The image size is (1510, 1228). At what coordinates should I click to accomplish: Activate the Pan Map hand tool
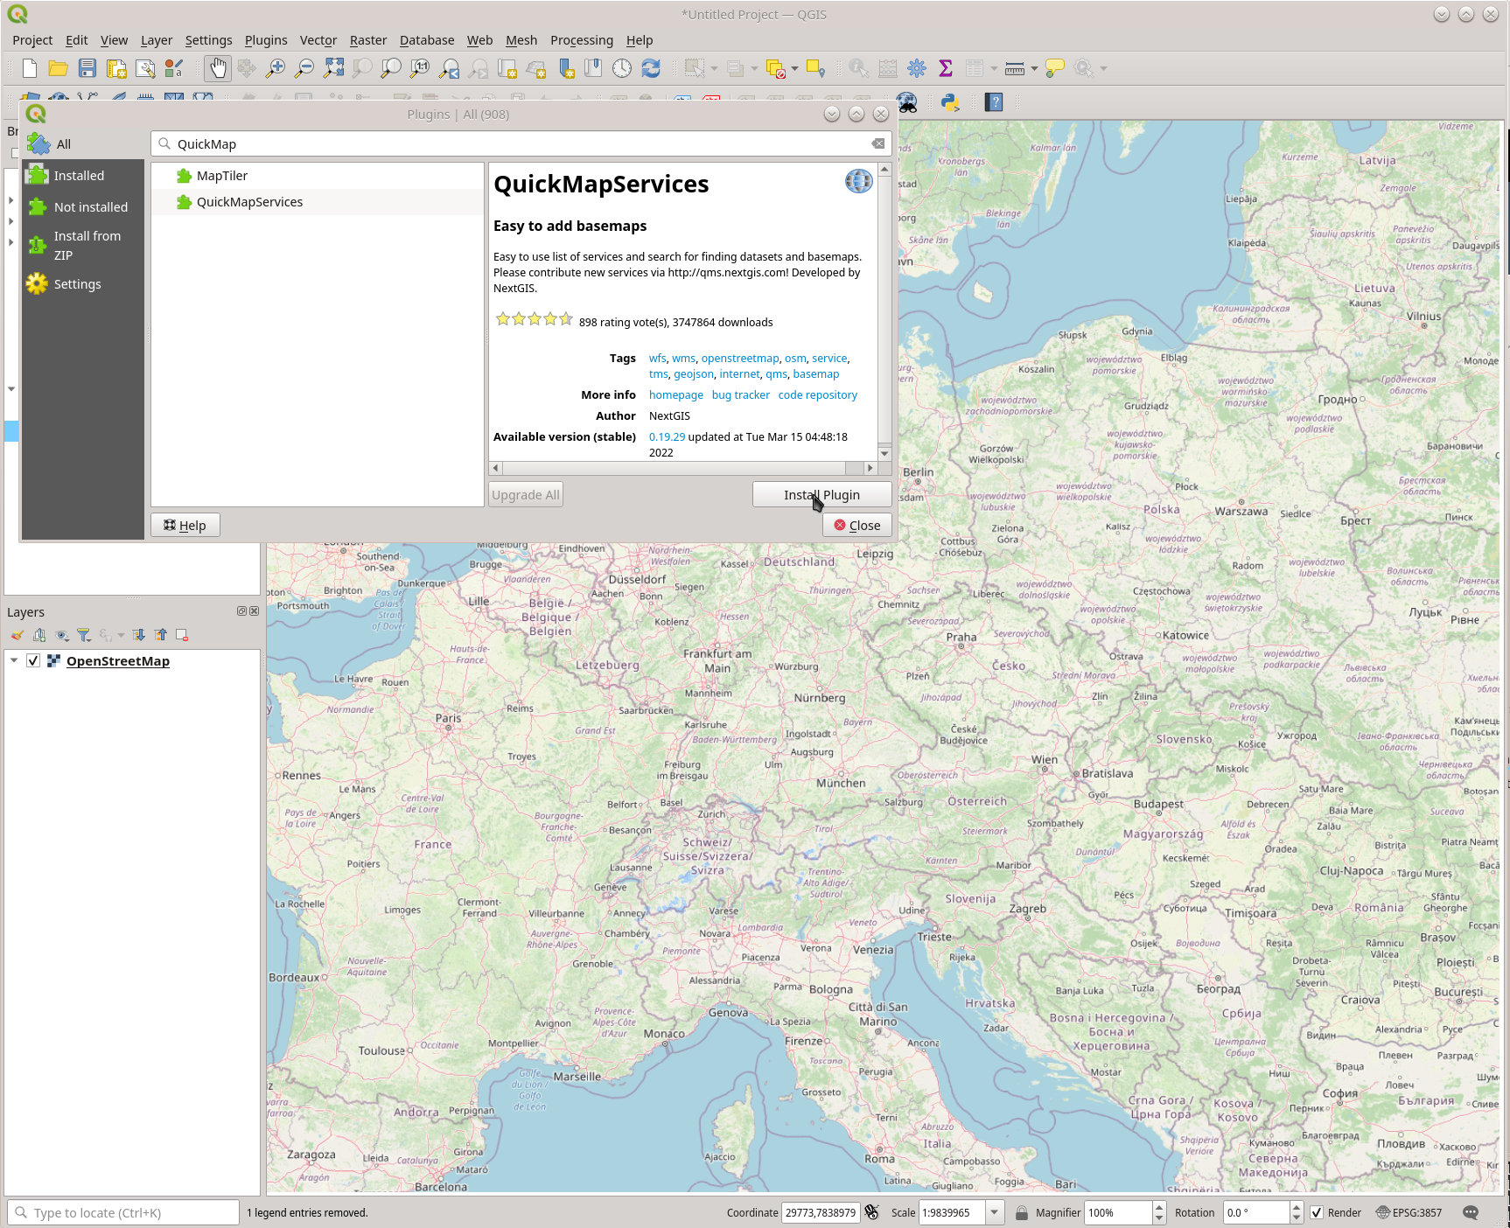point(218,68)
